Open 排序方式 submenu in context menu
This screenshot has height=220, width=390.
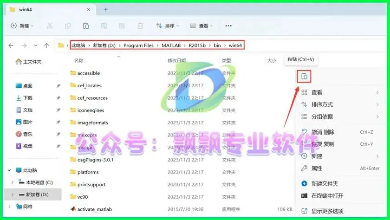click(x=340, y=104)
